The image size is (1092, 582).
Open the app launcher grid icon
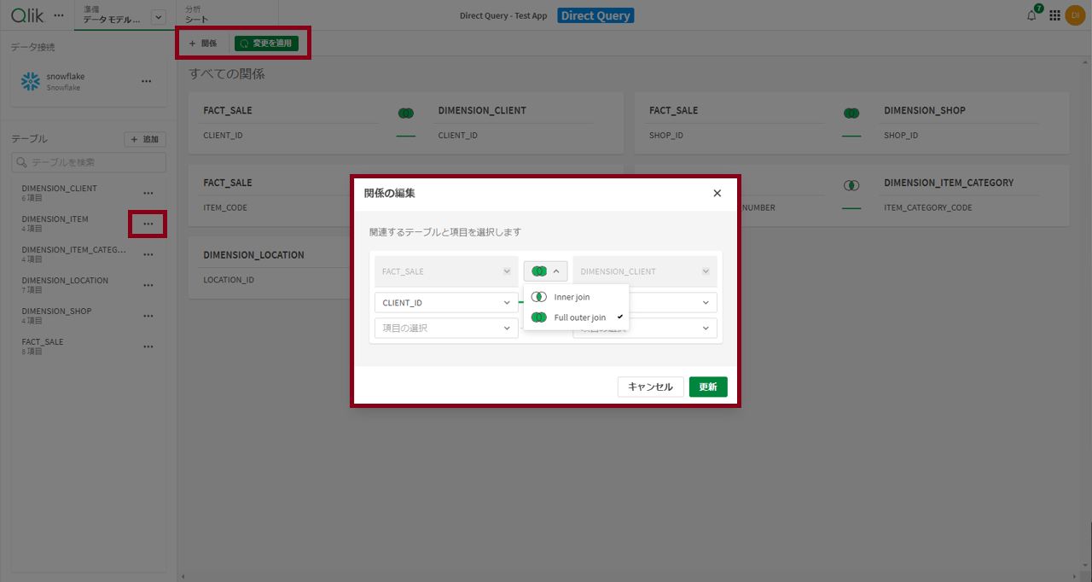click(x=1054, y=15)
